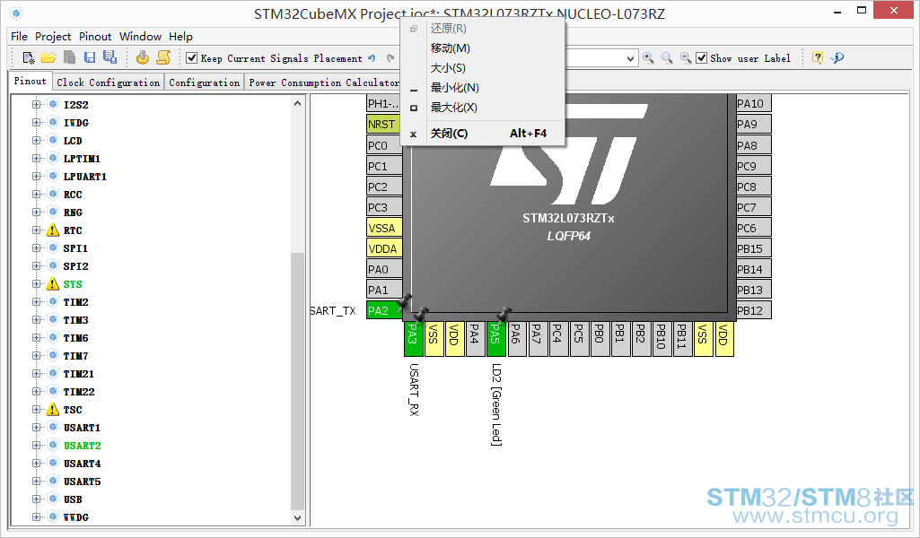Toggle the Show user Label checkbox
The height and width of the screenshot is (538, 920).
click(701, 58)
